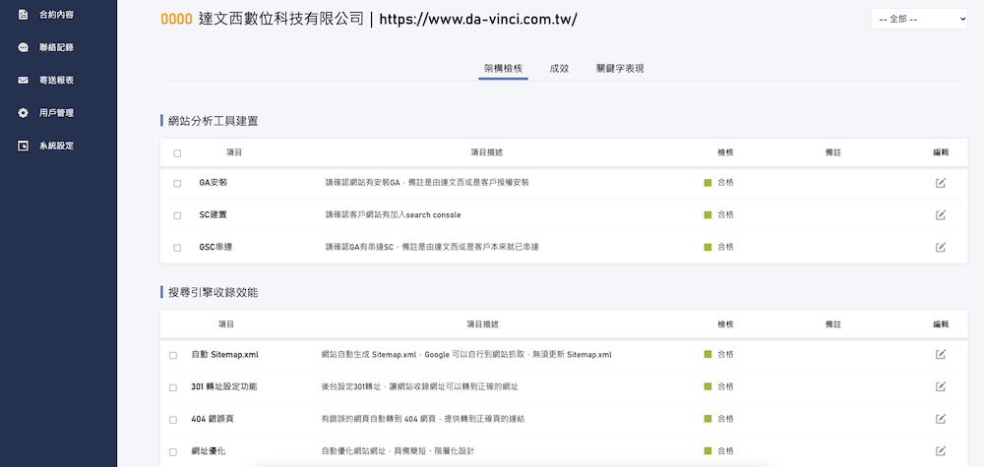Click the 自動 Sitemap.xml item name

tap(224, 354)
